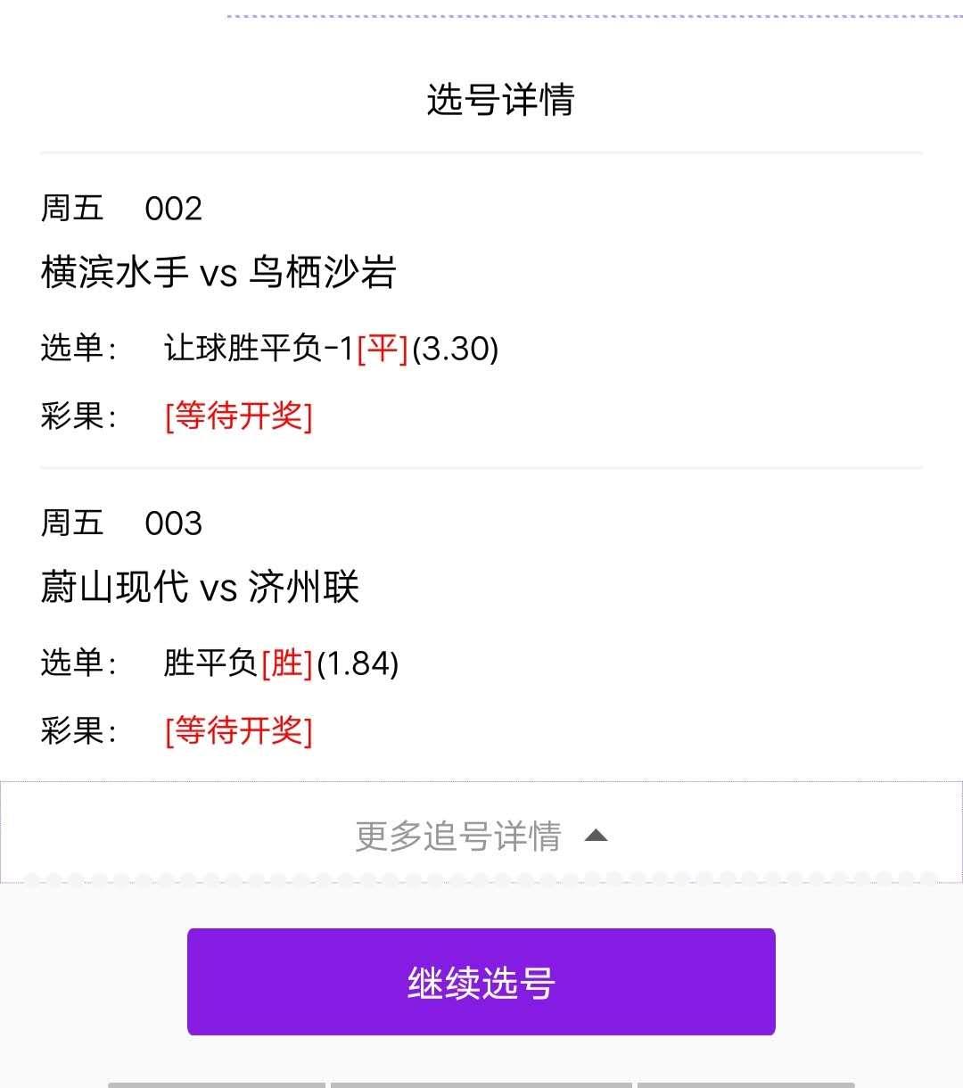Click 等待开奖 status for match 003

(x=239, y=731)
